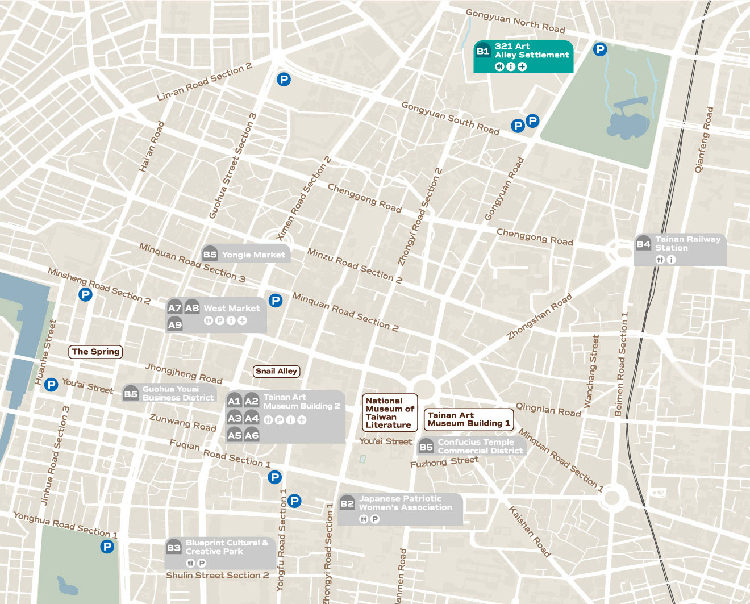Click the blue parking icon right of West Market
Viewport: 750px width, 604px height.
[x=276, y=301]
